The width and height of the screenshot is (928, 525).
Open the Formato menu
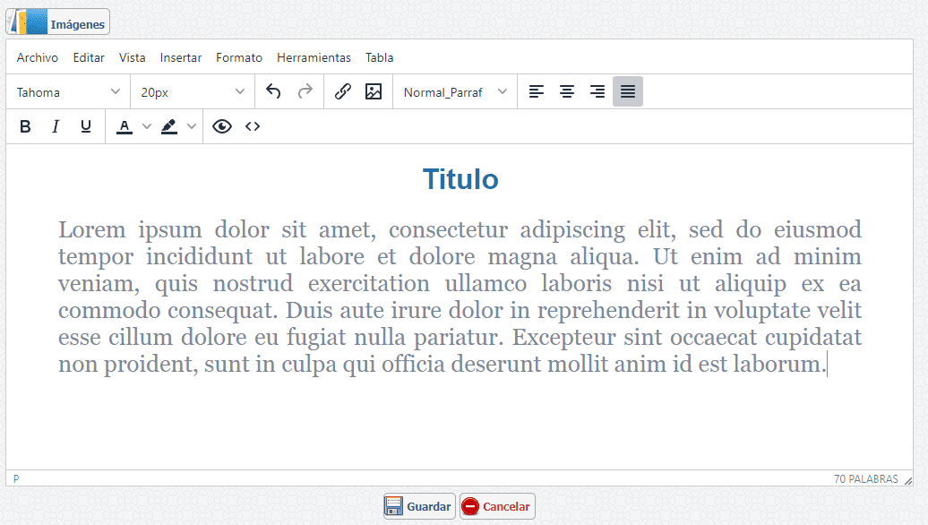[238, 57]
